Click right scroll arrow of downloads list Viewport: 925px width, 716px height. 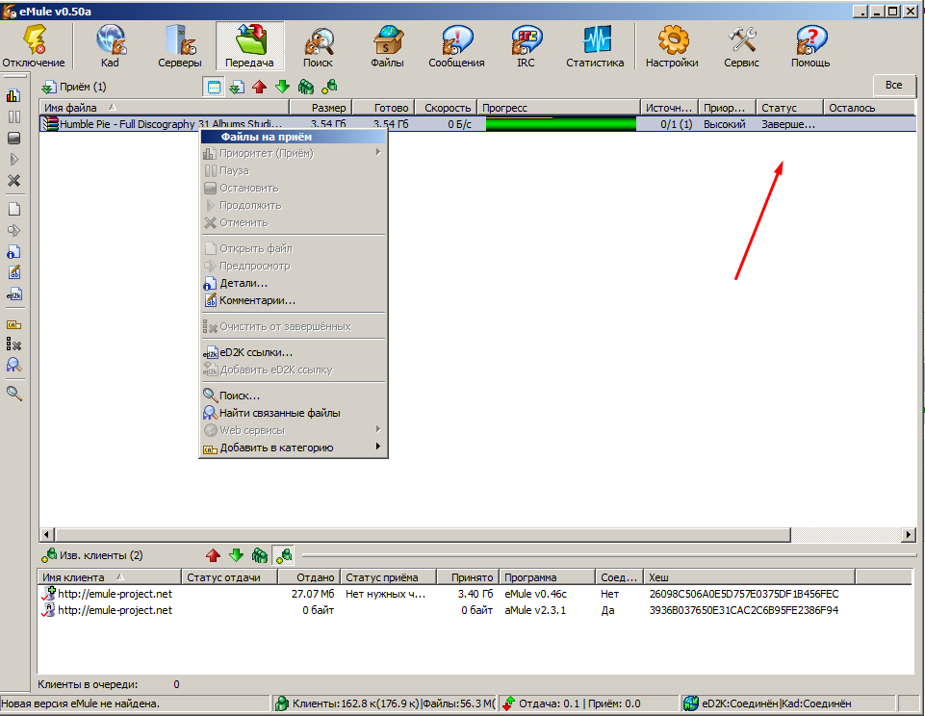909,534
